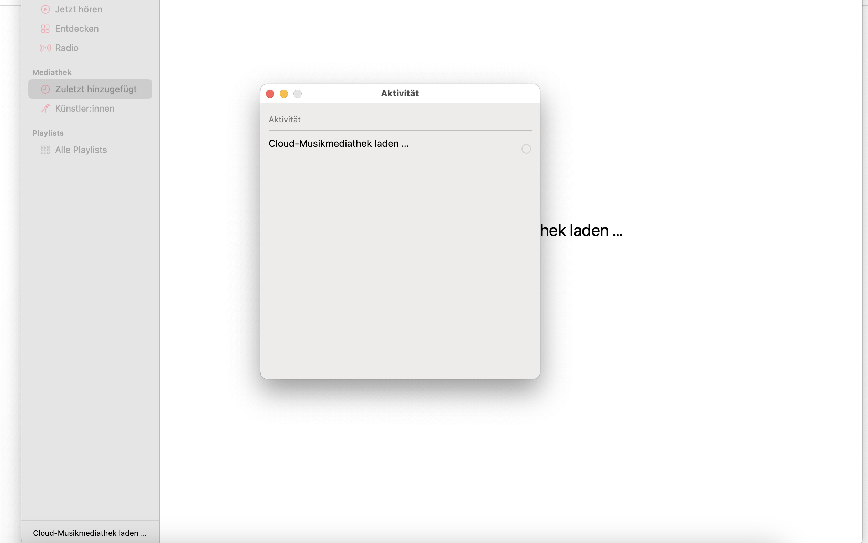Click the Entdecken grid icon
The image size is (868, 543).
click(45, 29)
